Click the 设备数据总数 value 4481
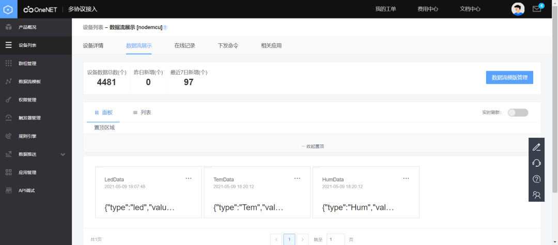Image resolution: width=558 pixels, height=245 pixels. point(106,83)
